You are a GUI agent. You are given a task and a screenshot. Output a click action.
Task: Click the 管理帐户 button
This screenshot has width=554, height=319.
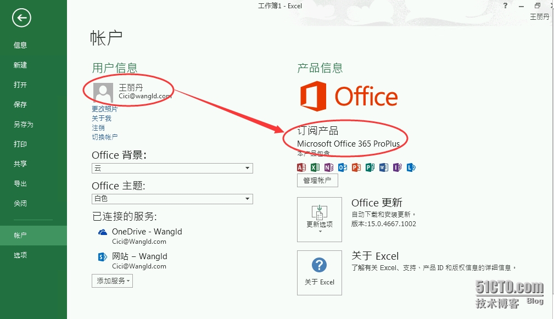tap(317, 180)
